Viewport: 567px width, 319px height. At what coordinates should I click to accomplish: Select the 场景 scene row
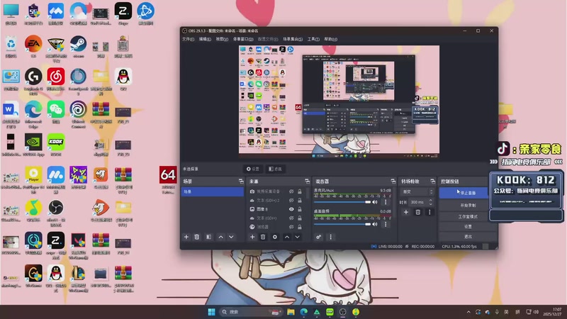click(x=213, y=191)
